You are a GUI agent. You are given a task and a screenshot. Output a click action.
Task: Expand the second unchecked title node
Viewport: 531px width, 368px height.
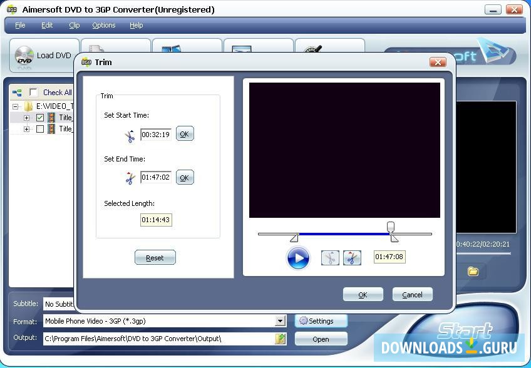pos(27,129)
